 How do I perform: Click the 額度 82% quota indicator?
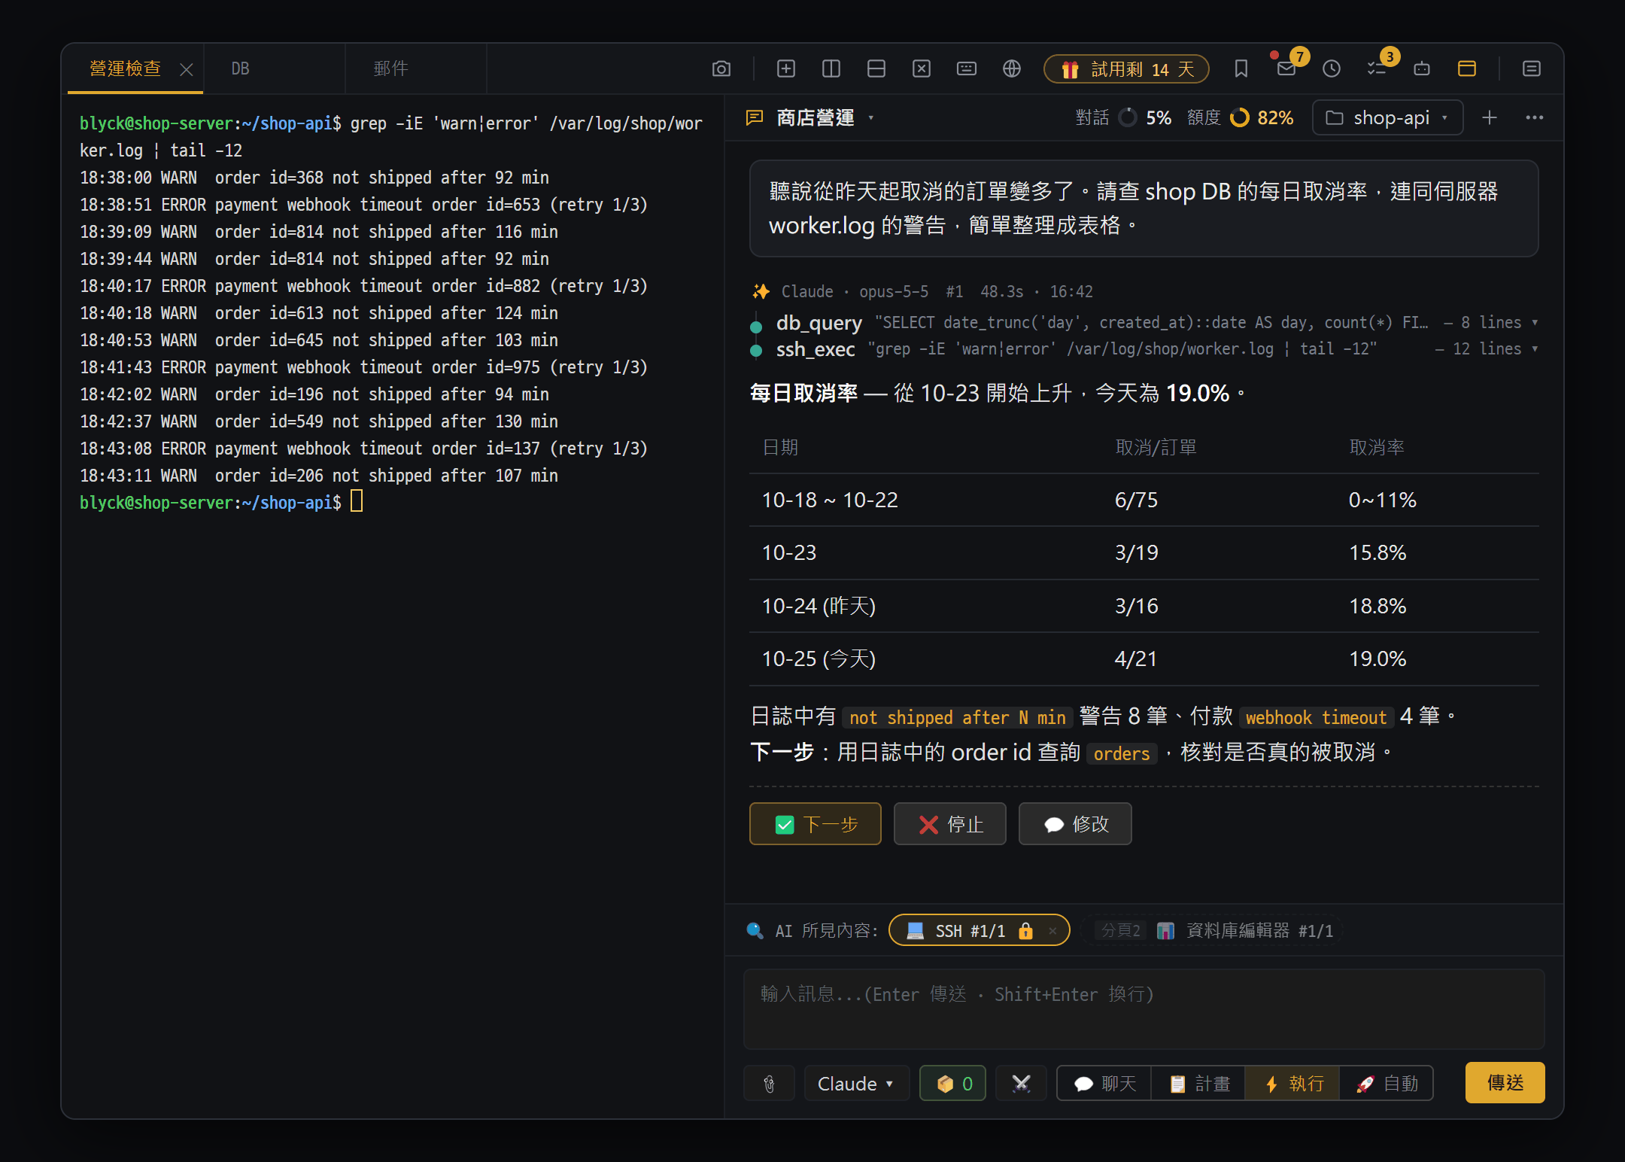click(x=1240, y=117)
